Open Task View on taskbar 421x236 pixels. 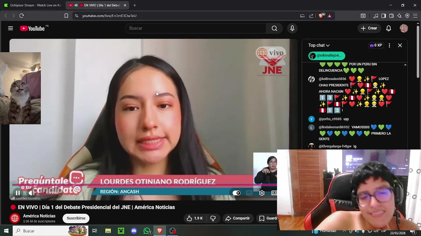(95, 231)
